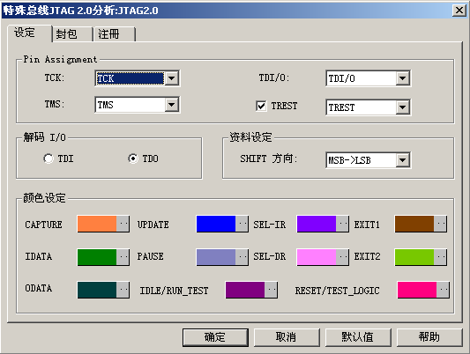The image size is (470, 354).
Task: Click the orange CAPTURE color swatch
Action: [x=97, y=224]
